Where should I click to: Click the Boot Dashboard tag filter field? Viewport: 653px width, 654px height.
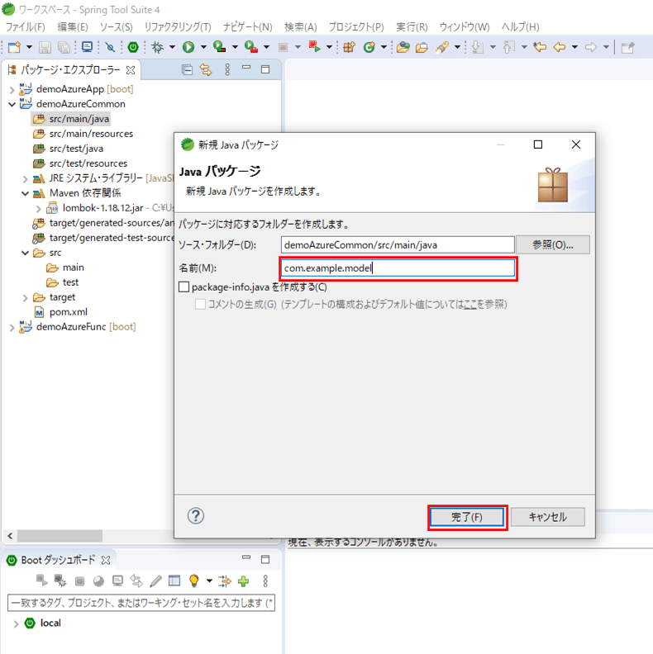tap(141, 603)
